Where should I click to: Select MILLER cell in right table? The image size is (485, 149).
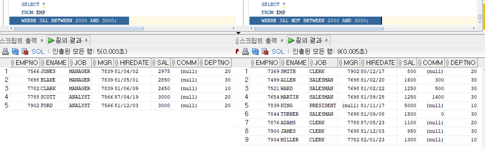[x=294, y=139]
